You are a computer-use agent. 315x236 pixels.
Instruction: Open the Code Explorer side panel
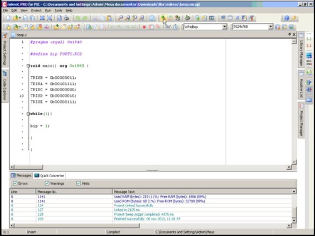click(x=5, y=86)
